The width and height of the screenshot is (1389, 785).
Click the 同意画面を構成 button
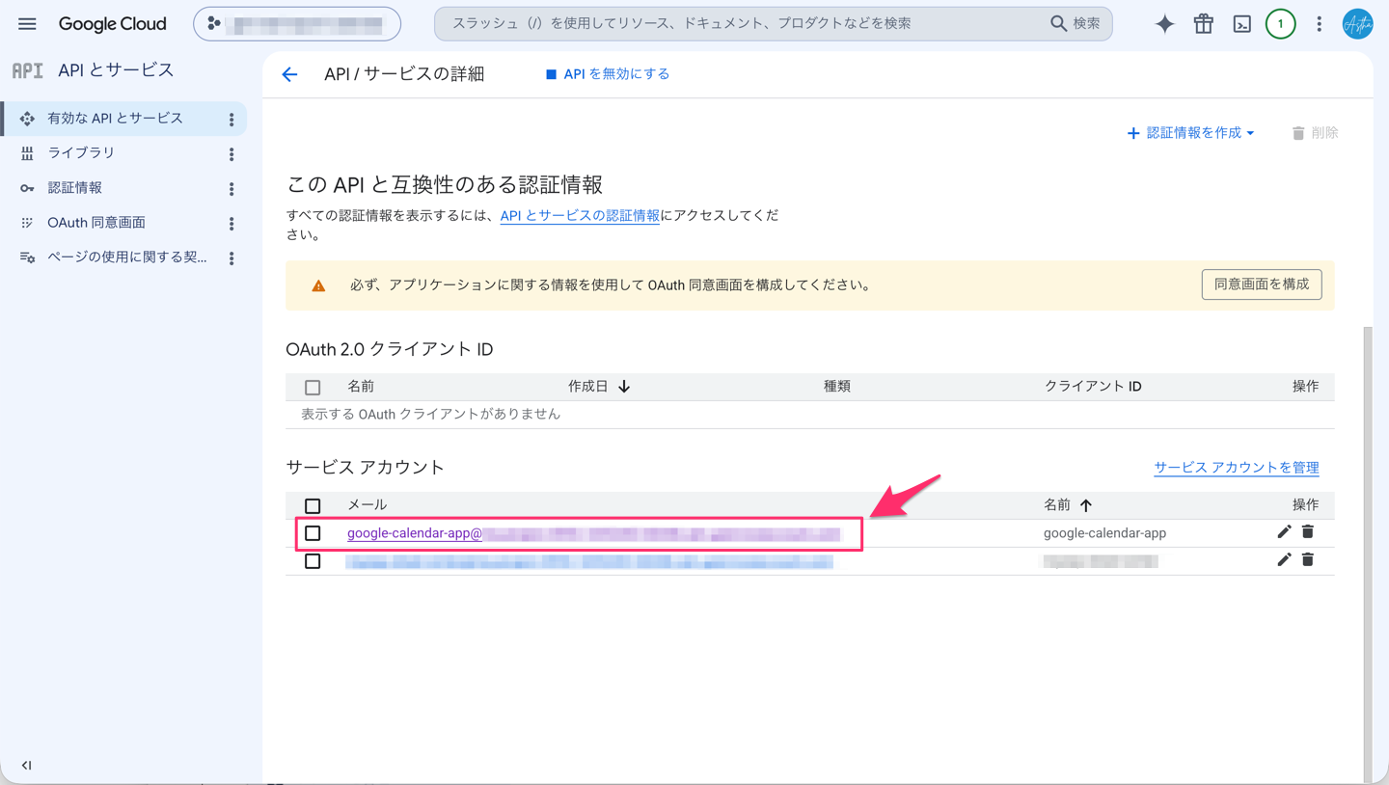[x=1262, y=284]
